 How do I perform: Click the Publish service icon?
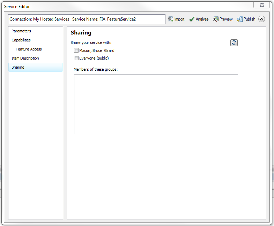click(240, 19)
